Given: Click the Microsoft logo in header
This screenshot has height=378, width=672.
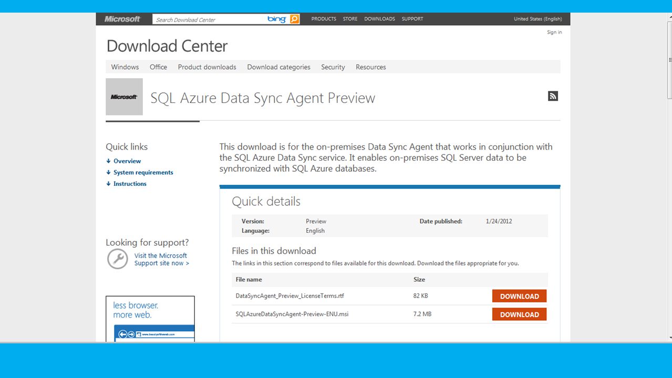Looking at the screenshot, I should pyautogui.click(x=122, y=19).
